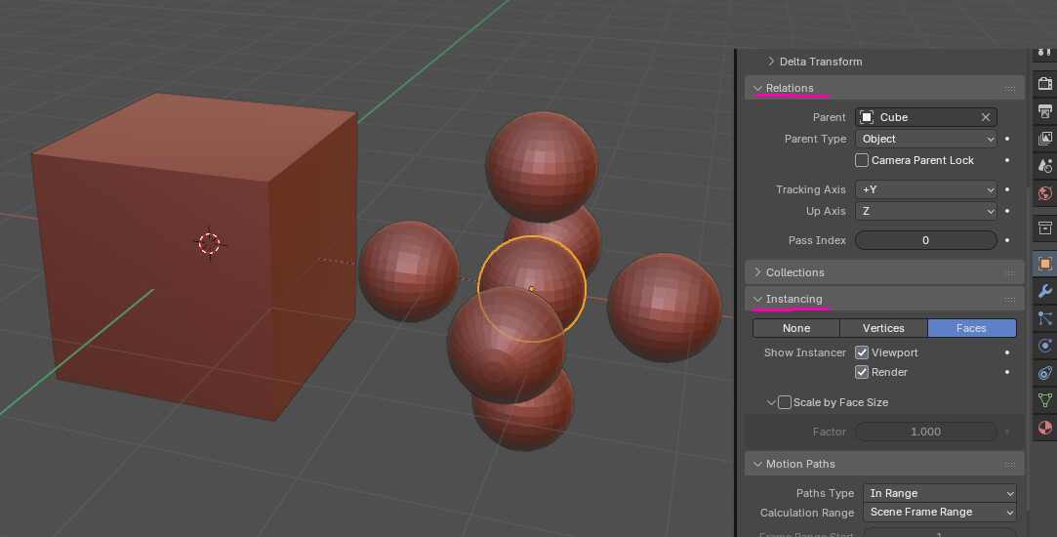Open the Up Axis dropdown
This screenshot has height=537, width=1057.
(x=925, y=211)
